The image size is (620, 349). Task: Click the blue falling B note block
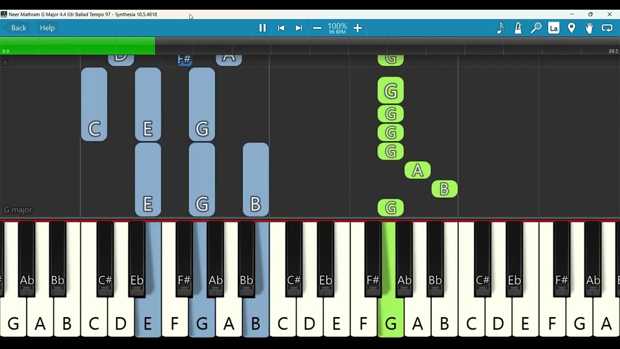256,179
